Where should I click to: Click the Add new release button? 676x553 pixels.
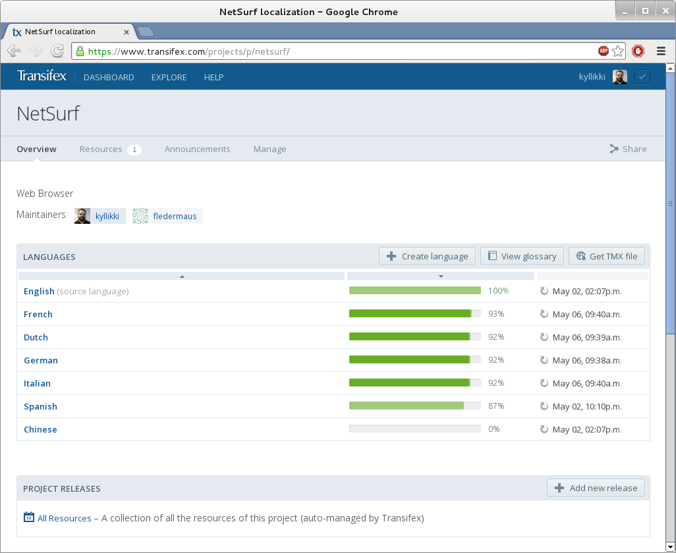pos(596,488)
